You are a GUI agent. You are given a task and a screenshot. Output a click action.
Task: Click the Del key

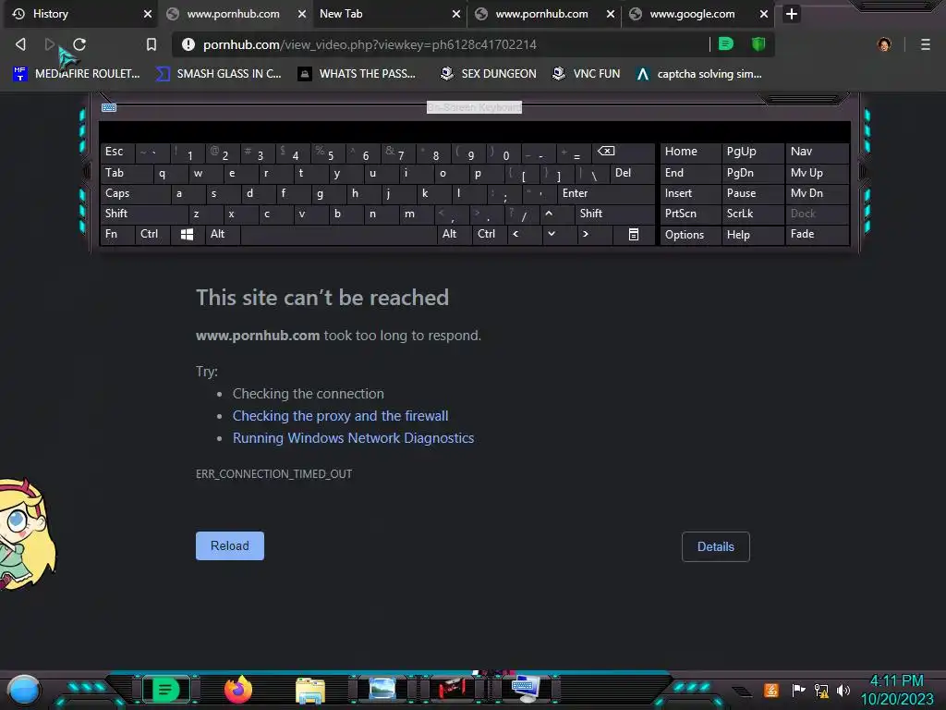(632, 173)
